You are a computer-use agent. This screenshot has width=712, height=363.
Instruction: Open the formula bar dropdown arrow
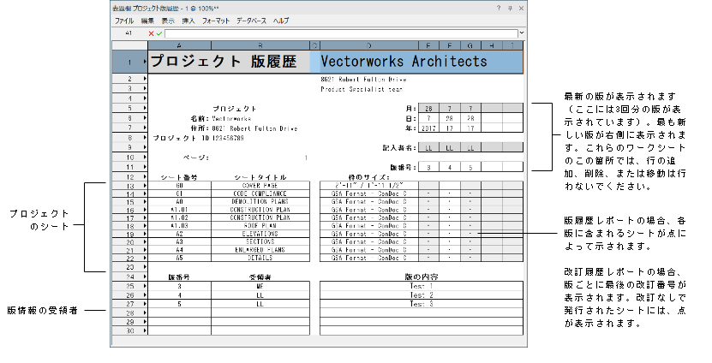click(522, 33)
